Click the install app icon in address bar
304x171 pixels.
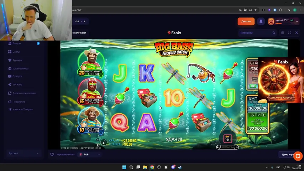pyautogui.click(x=250, y=10)
